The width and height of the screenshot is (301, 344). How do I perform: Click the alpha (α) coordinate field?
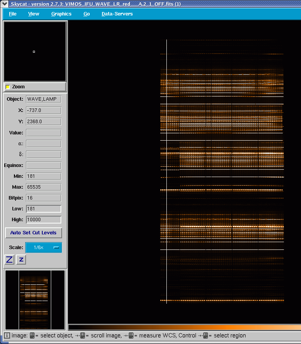point(43,144)
